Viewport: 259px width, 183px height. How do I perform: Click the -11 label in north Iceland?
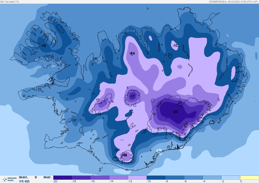click(175, 46)
